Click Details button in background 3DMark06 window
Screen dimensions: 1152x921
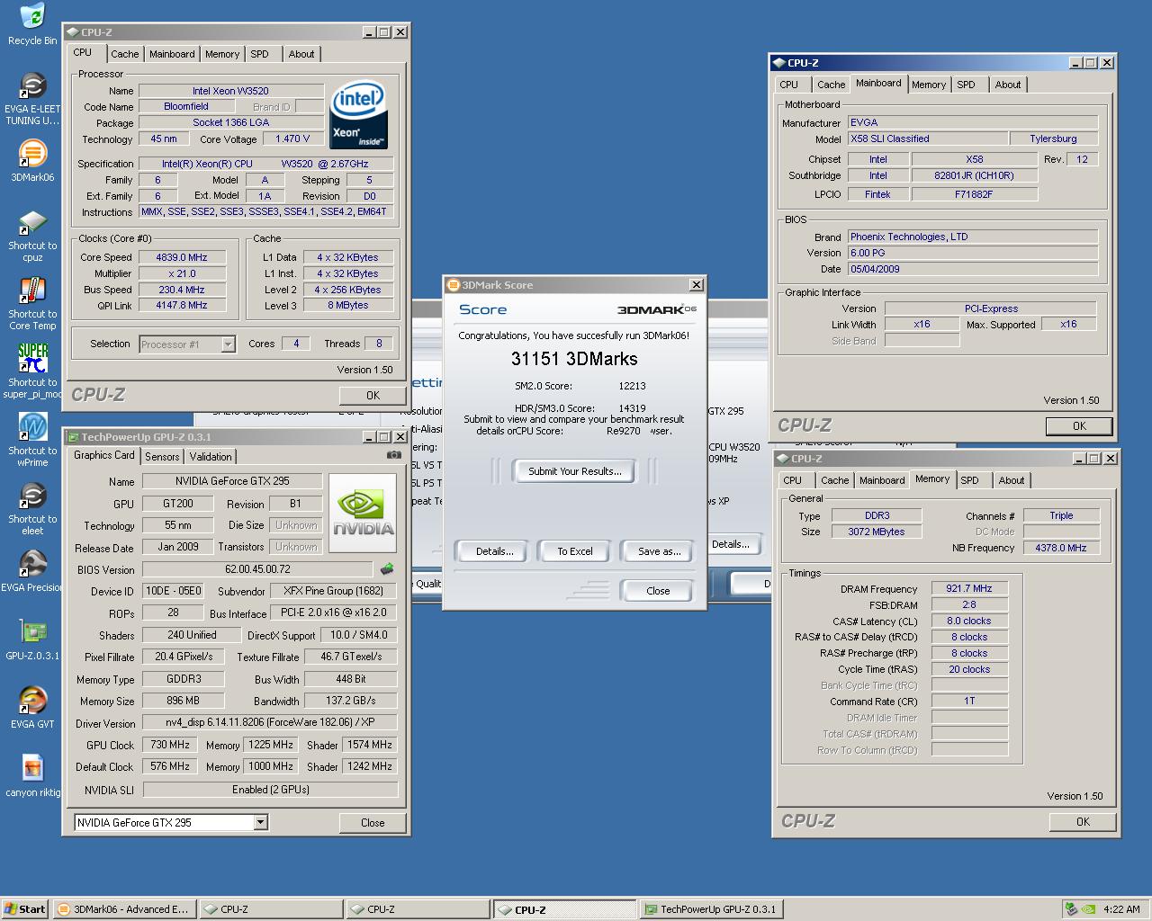coord(730,544)
